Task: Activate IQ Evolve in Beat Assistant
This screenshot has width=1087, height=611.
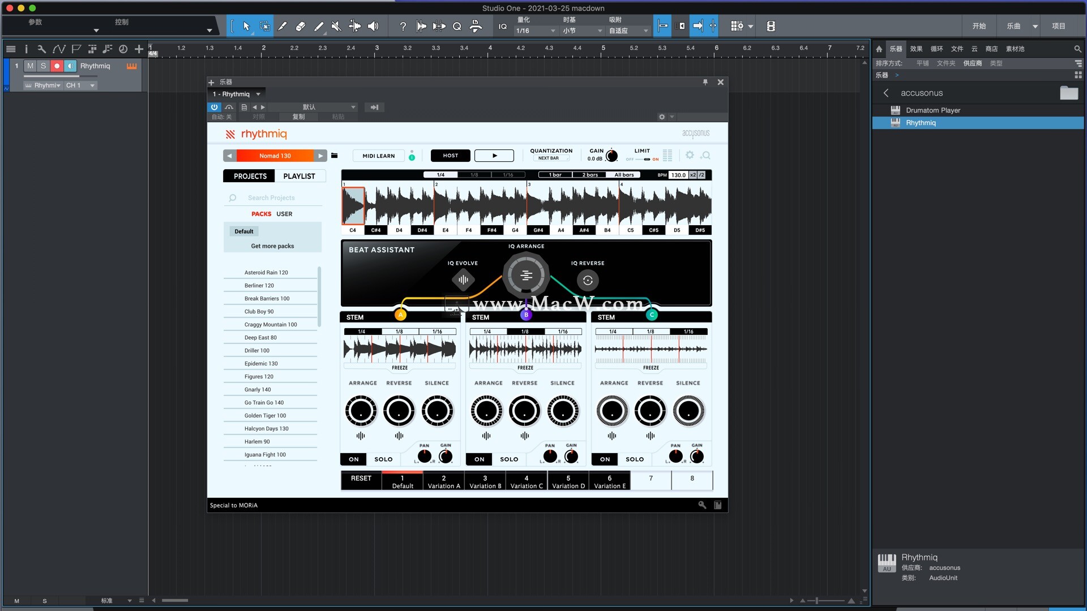Action: coord(463,279)
